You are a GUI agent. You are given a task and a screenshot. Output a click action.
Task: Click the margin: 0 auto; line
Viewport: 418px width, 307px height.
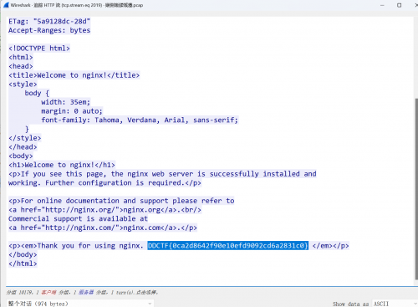point(72,111)
